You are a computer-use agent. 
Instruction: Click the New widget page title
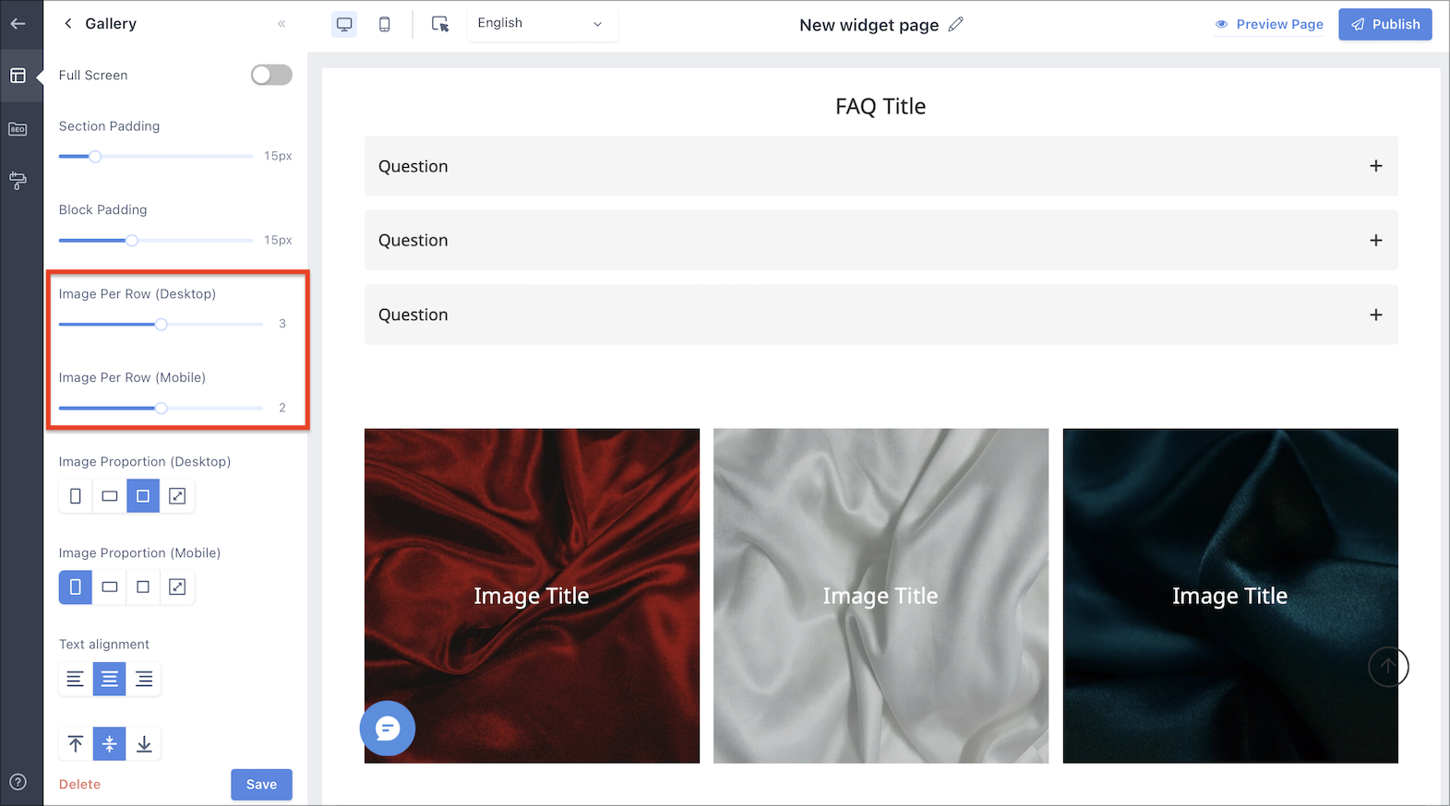point(869,25)
